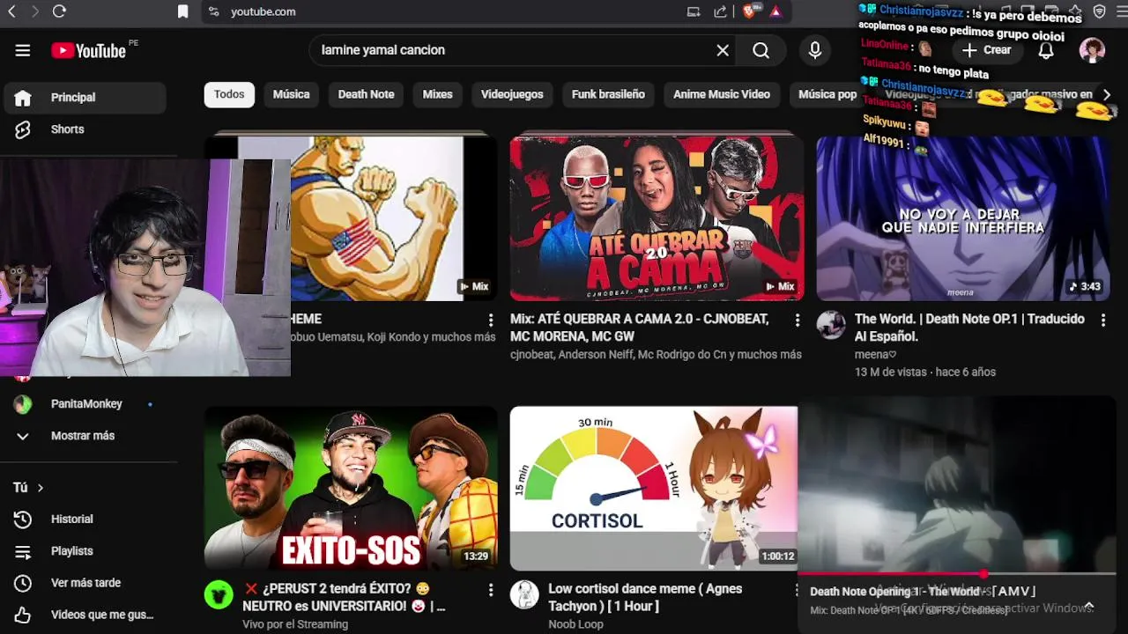This screenshot has width=1128, height=634.
Task: Open '¿PERUST 2 tendrá ÉXITO?' video title
Action: coord(344,597)
